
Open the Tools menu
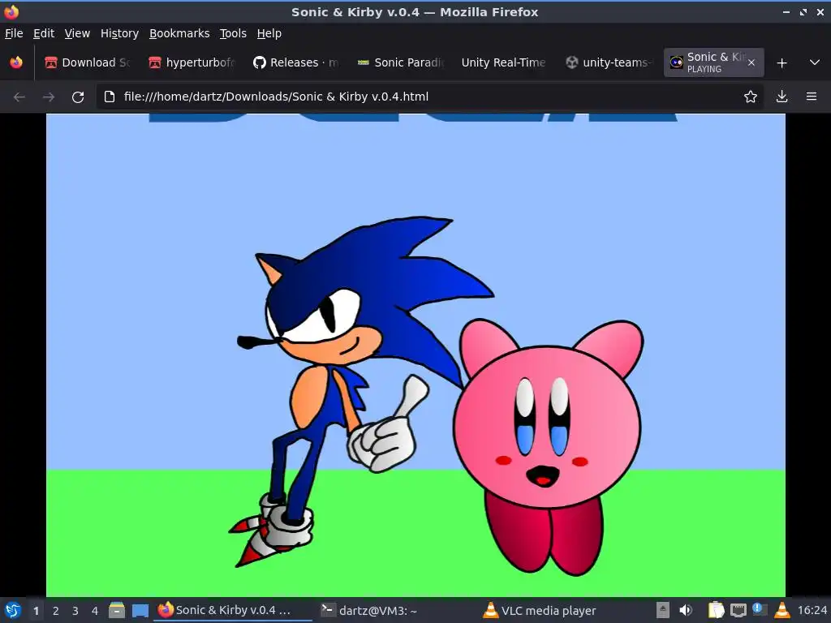tap(233, 33)
